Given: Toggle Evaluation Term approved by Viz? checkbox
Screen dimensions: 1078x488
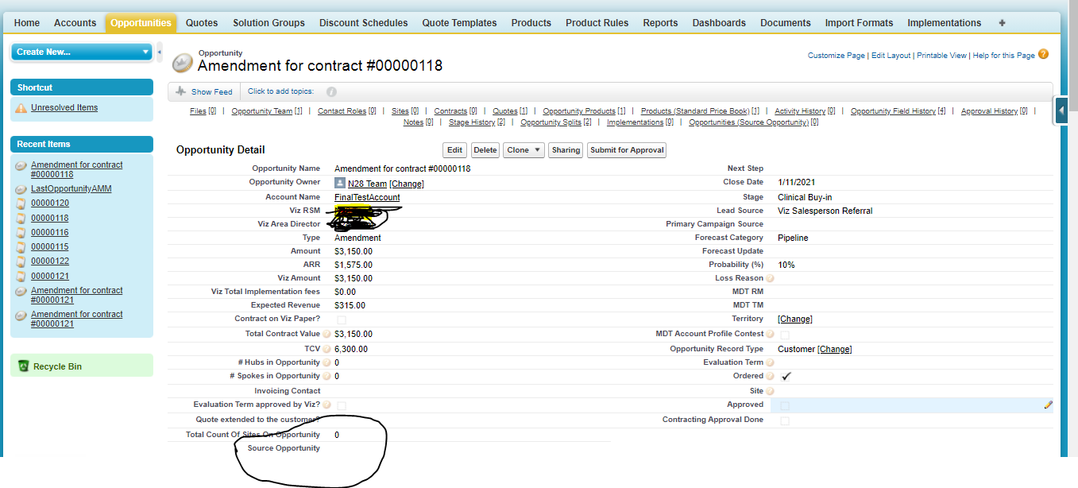Looking at the screenshot, I should (x=342, y=405).
